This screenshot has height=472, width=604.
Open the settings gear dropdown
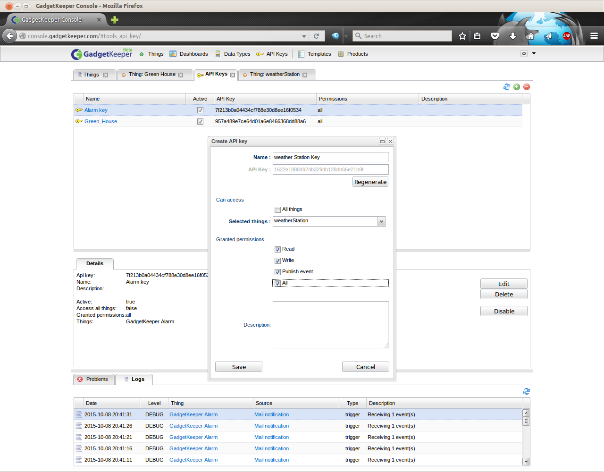(524, 54)
